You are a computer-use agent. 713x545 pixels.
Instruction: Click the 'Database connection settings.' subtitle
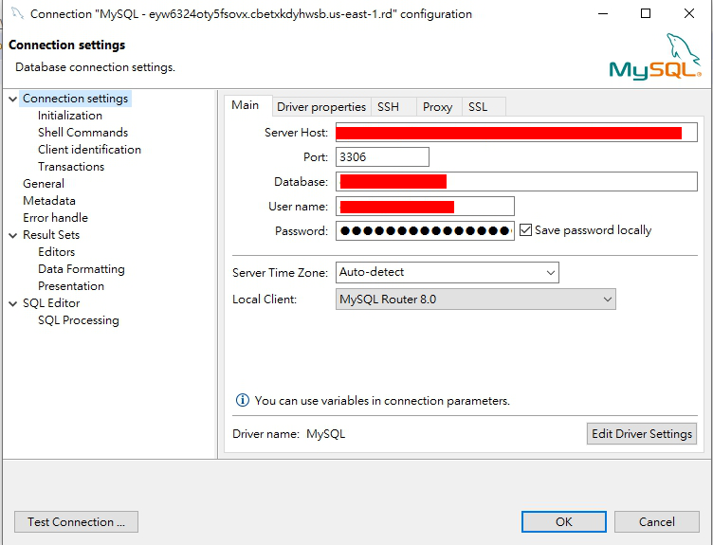pos(95,67)
